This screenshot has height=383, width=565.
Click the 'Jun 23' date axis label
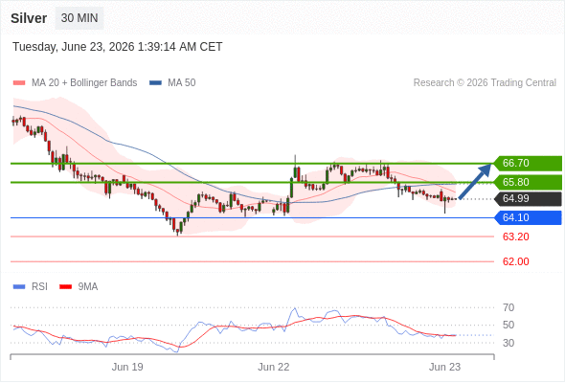(444, 367)
